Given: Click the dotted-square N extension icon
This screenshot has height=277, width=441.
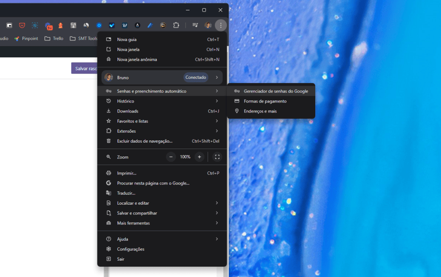Looking at the screenshot, I should [35, 25].
